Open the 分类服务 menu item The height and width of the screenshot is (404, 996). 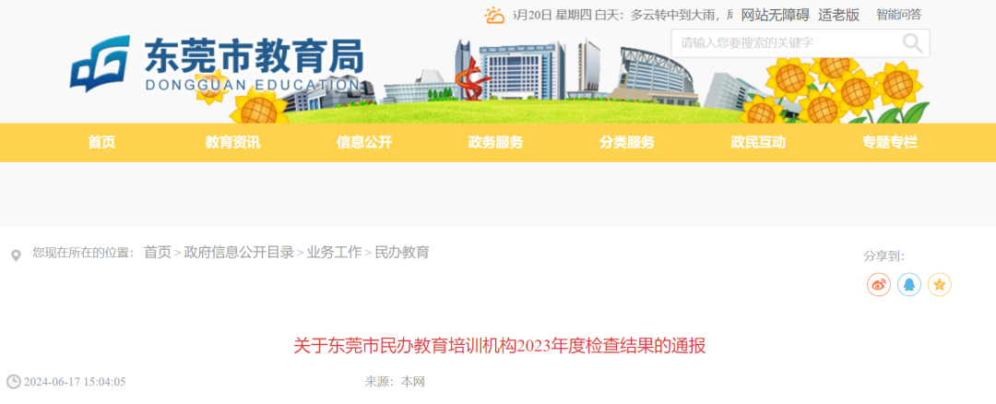[627, 142]
